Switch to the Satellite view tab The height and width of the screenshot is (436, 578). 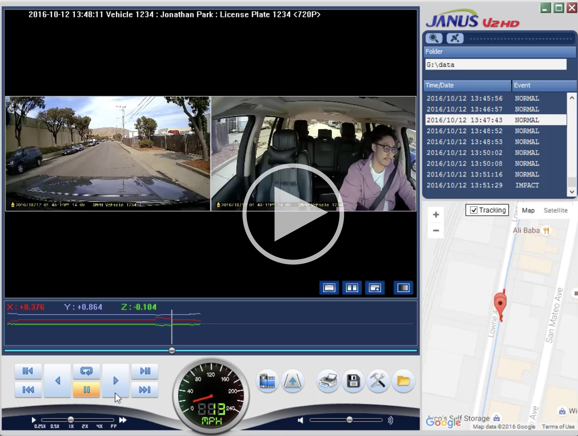click(x=555, y=211)
